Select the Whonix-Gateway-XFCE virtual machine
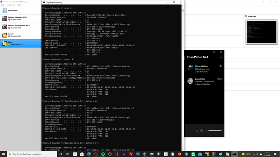The width and height of the screenshot is (280, 157). click(21, 19)
